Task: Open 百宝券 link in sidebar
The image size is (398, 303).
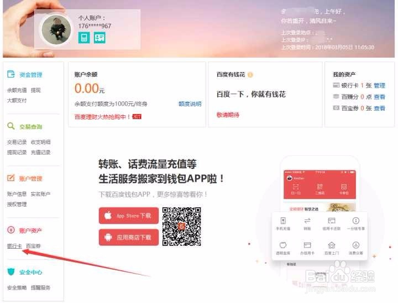Action: 33,246
